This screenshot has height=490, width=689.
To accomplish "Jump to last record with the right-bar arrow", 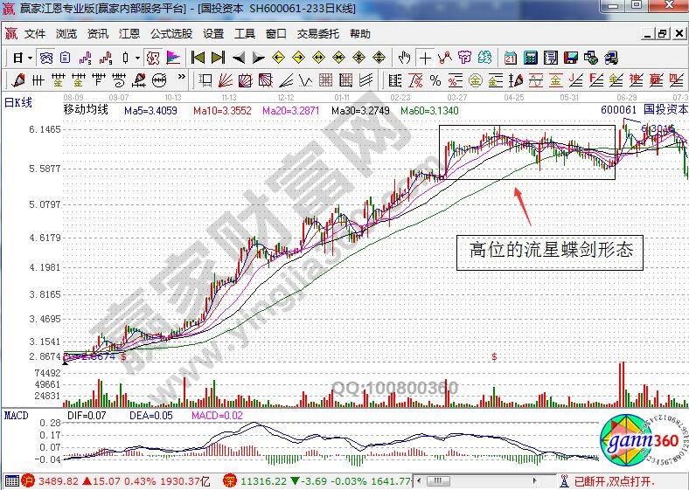I will point(218,58).
